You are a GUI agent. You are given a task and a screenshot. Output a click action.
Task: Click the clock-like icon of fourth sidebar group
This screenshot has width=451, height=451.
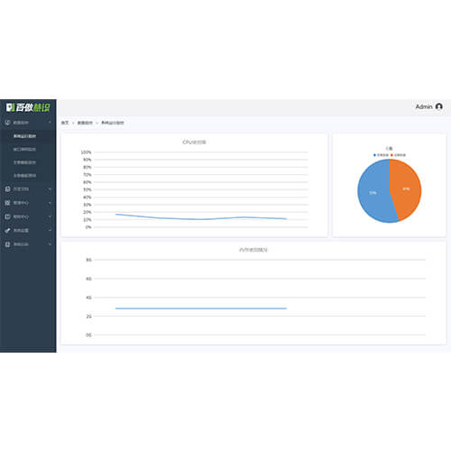pos(8,216)
